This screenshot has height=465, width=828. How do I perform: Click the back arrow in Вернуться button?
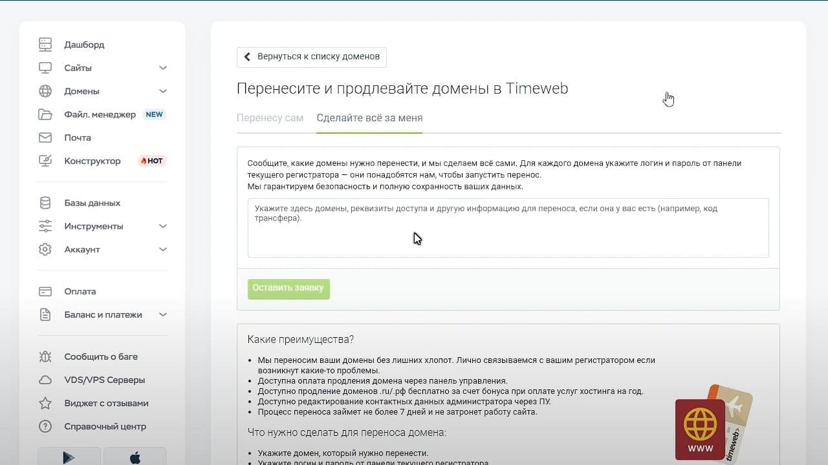(247, 57)
